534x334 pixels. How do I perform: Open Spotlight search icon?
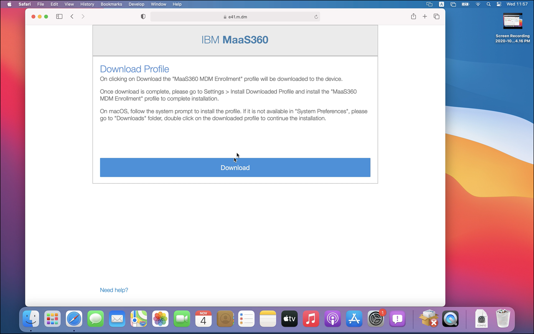(489, 4)
